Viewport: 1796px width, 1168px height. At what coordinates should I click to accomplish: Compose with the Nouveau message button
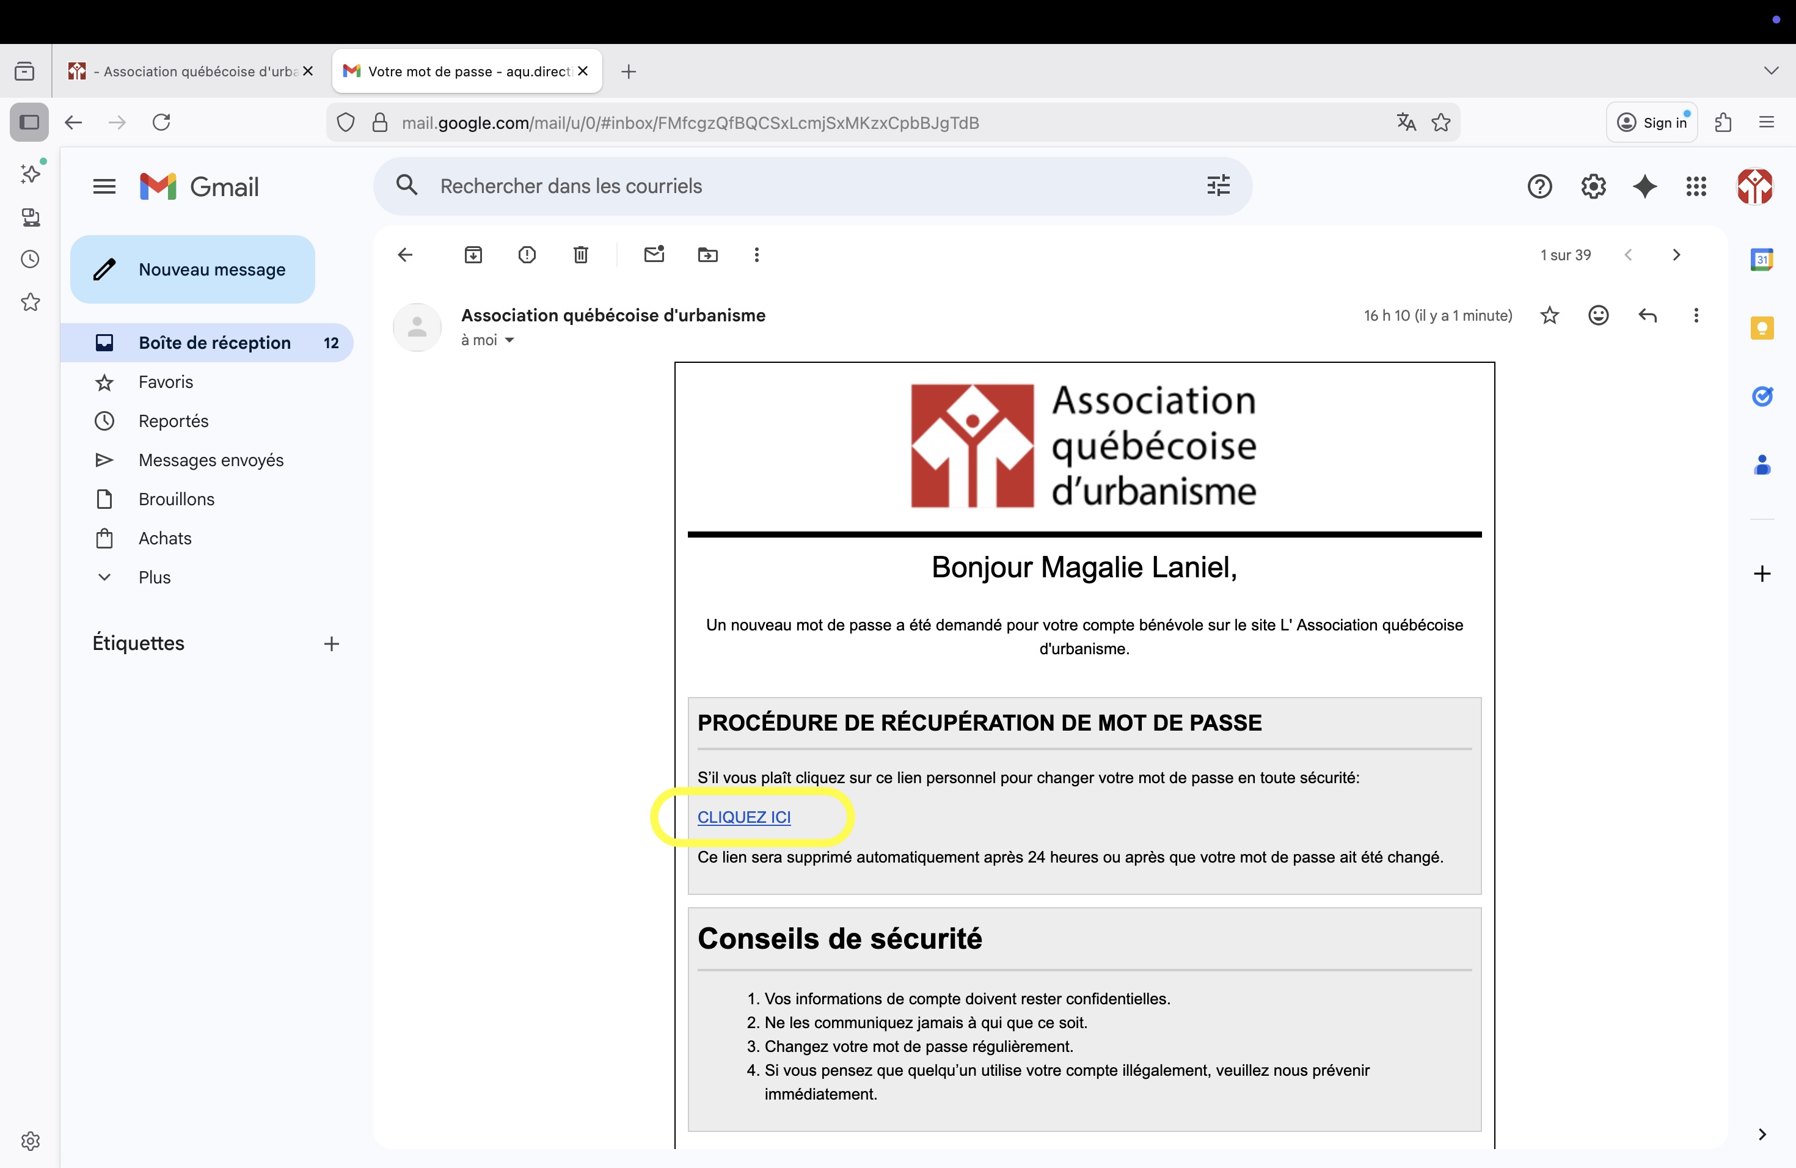pyautogui.click(x=192, y=269)
